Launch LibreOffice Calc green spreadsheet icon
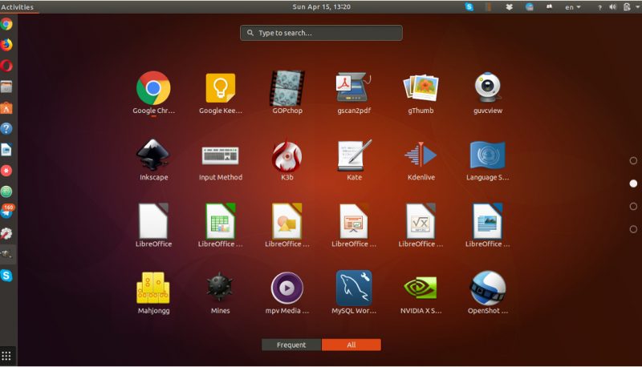The width and height of the screenshot is (642, 367). [x=220, y=221]
